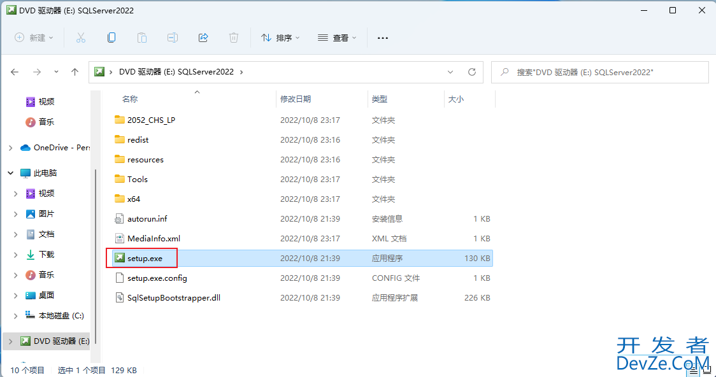
Task: Click DVD drive icon in address bar
Action: (x=99, y=72)
